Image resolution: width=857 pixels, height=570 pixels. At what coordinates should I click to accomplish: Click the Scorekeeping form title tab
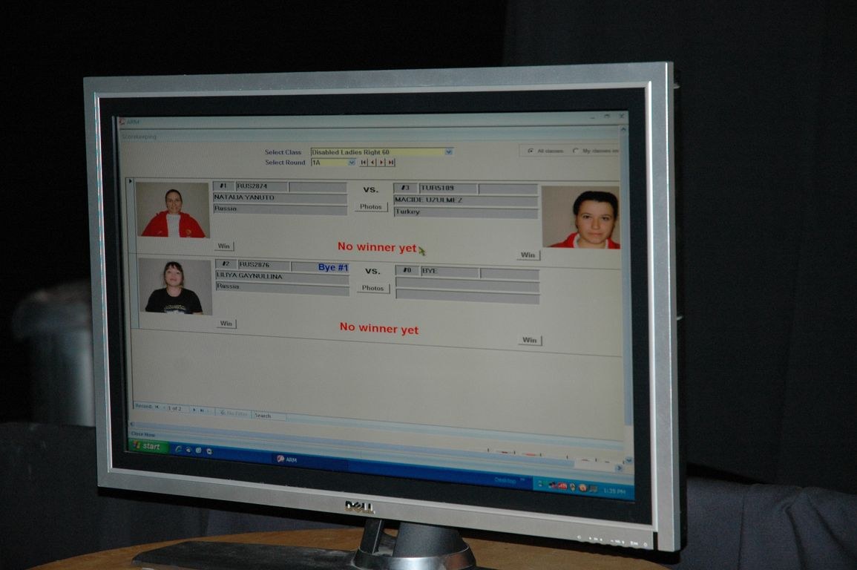point(139,137)
